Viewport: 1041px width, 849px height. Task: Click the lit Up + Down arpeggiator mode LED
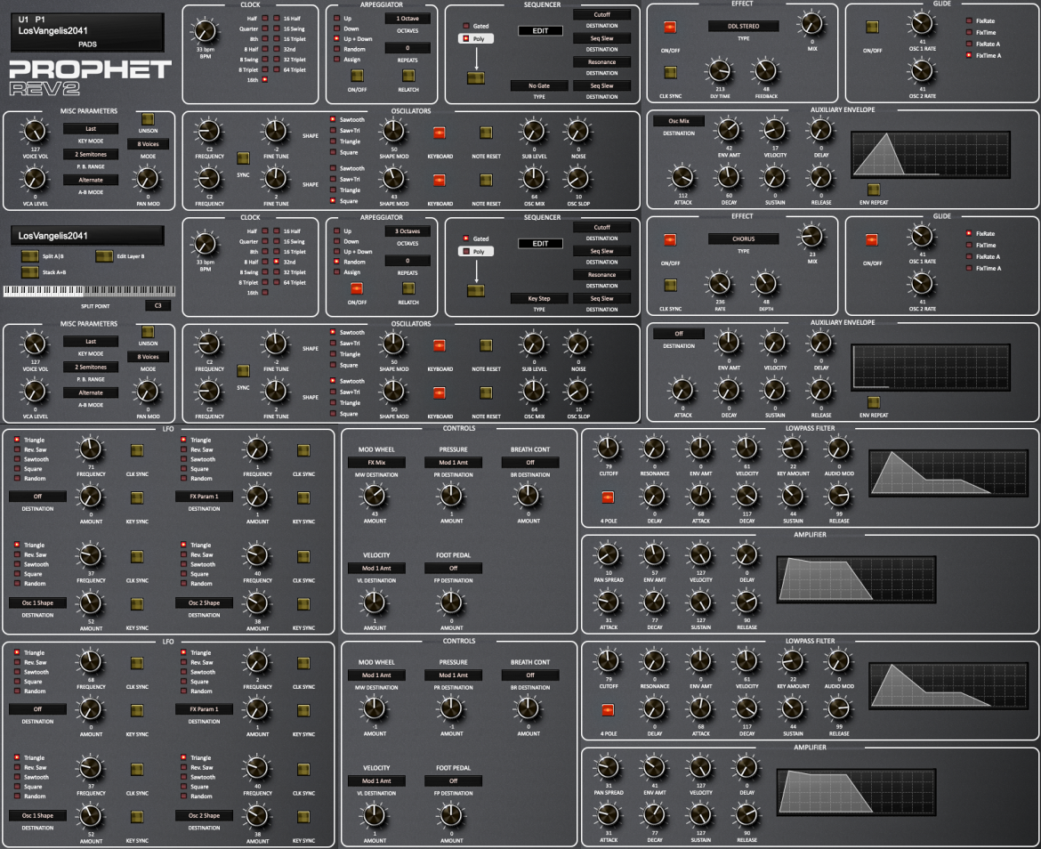337,39
